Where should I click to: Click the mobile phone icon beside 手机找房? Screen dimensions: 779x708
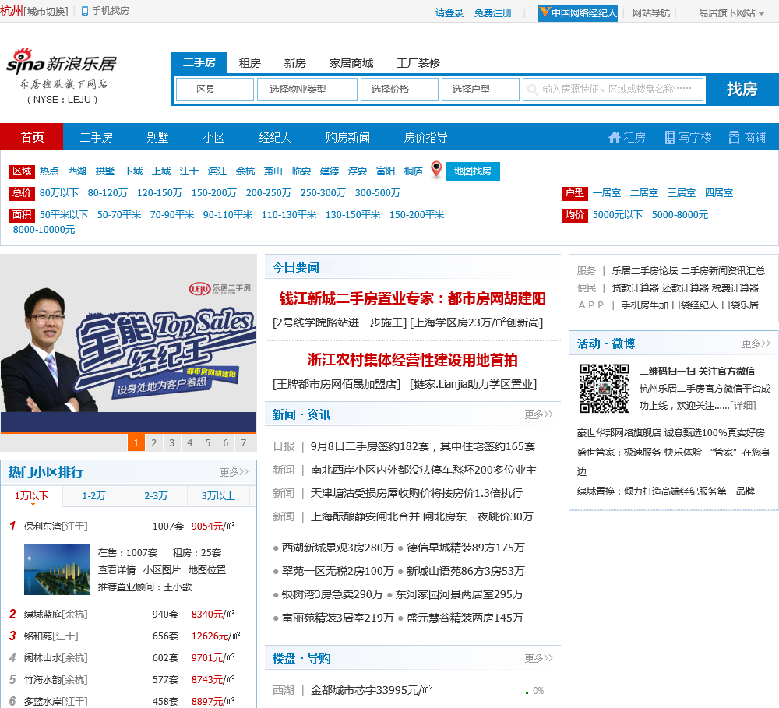pos(85,11)
